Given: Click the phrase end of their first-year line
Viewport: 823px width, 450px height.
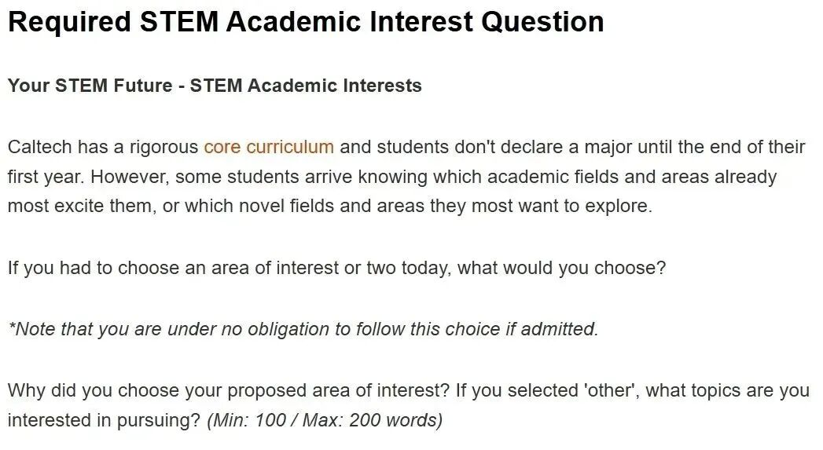Looking at the screenshot, I should click(x=758, y=147).
